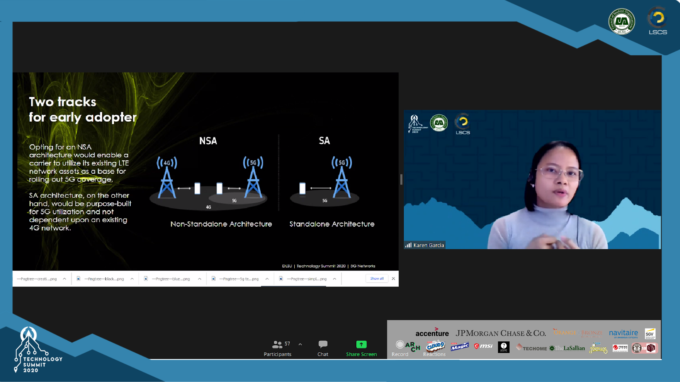680x382 pixels.
Task: Expand options for Pngtree blue png download
Action: 200,279
